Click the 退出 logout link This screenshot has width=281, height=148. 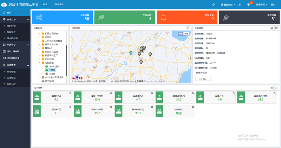[273, 5]
